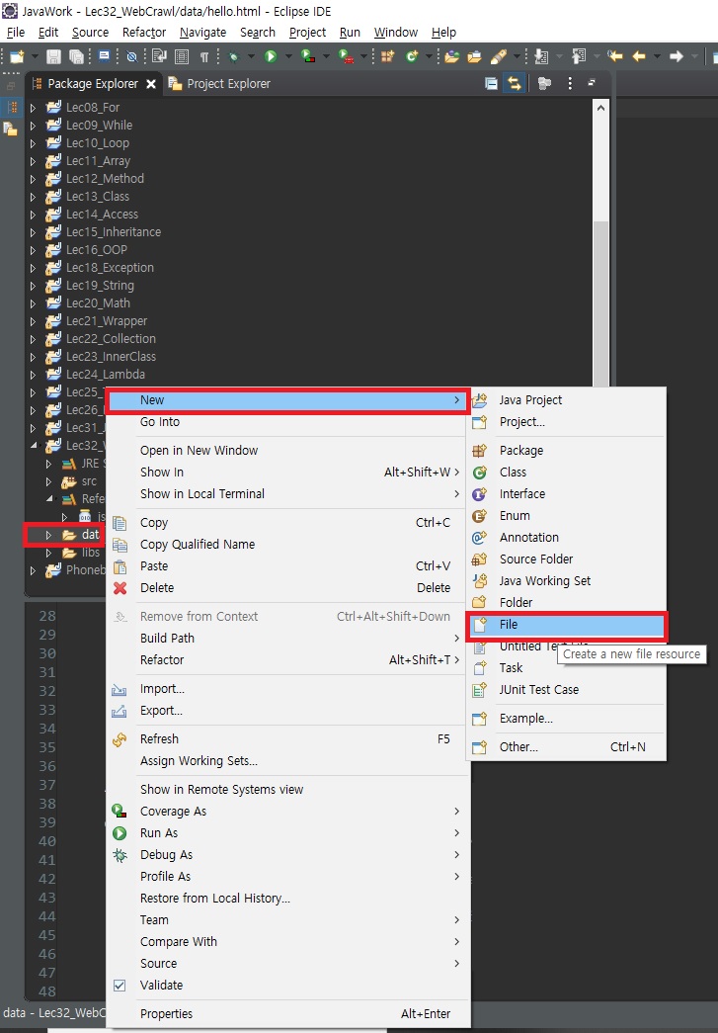This screenshot has width=718, height=1033.
Task: Click the Import... icon in context menu
Action: [120, 689]
